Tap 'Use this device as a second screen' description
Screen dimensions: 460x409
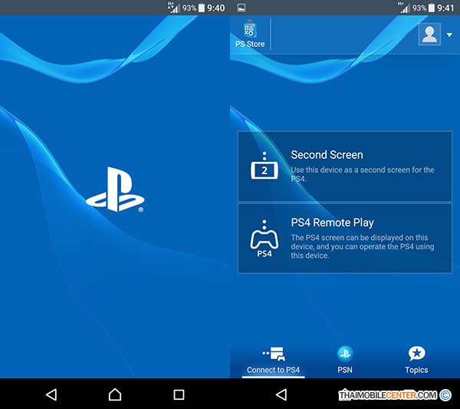click(363, 174)
